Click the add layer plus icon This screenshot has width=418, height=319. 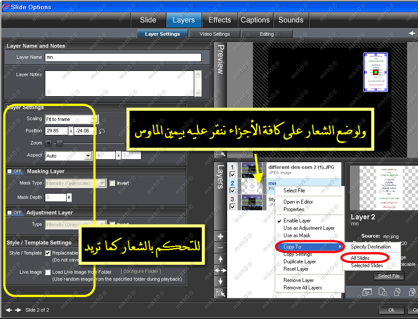click(x=220, y=237)
